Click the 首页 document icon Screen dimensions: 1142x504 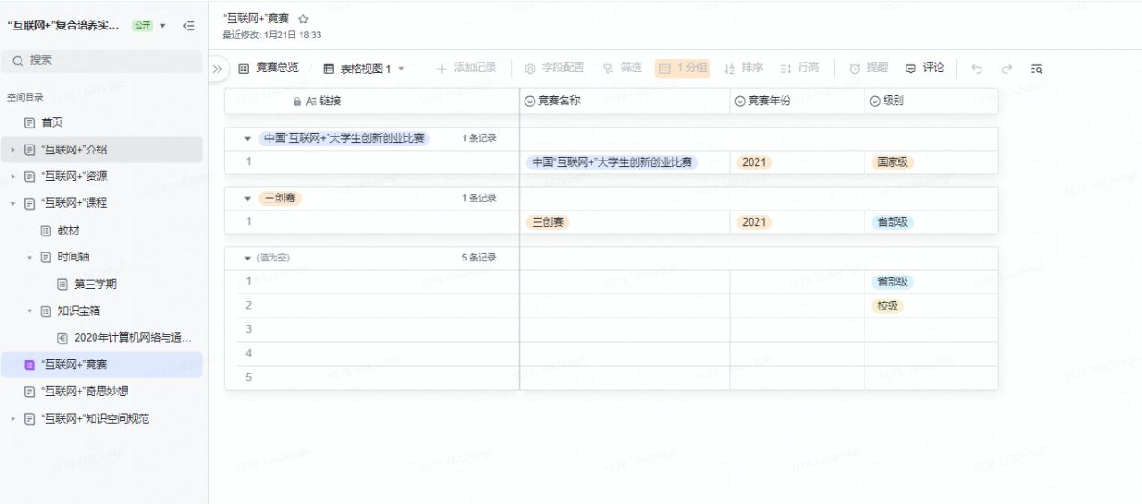[29, 122]
